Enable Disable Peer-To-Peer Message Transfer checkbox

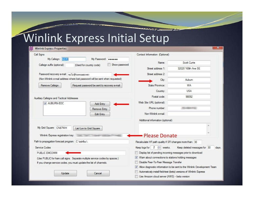tap(136, 162)
